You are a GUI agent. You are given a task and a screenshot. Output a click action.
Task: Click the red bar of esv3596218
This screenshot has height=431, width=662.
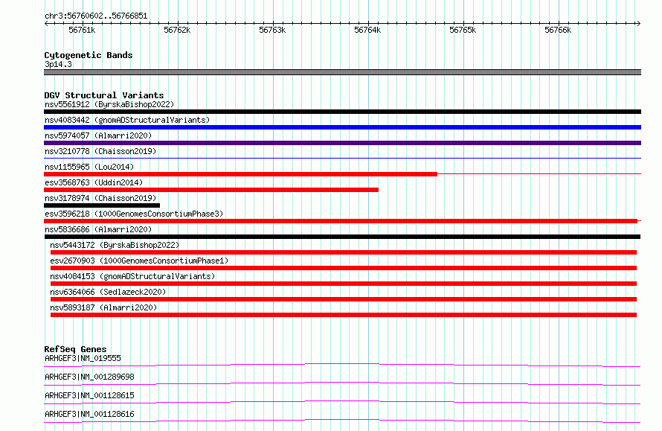341,221
